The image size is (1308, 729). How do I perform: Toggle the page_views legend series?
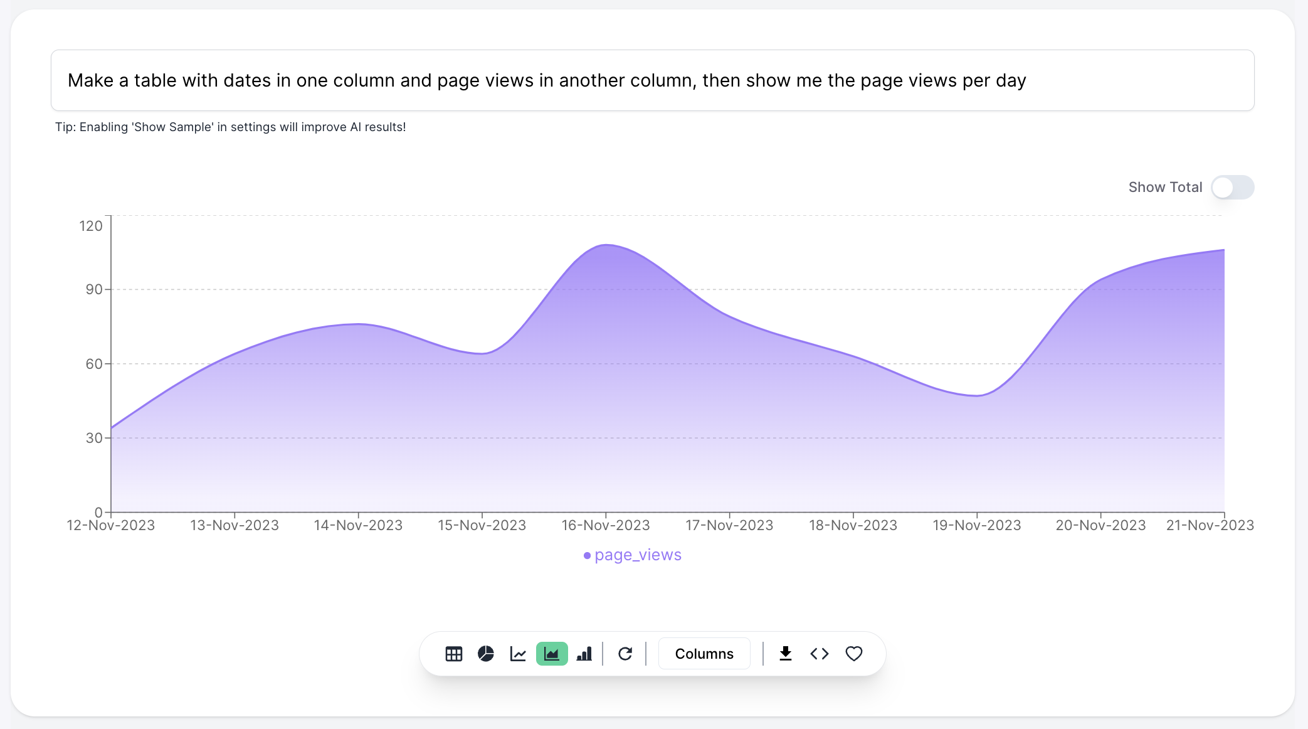(x=638, y=555)
